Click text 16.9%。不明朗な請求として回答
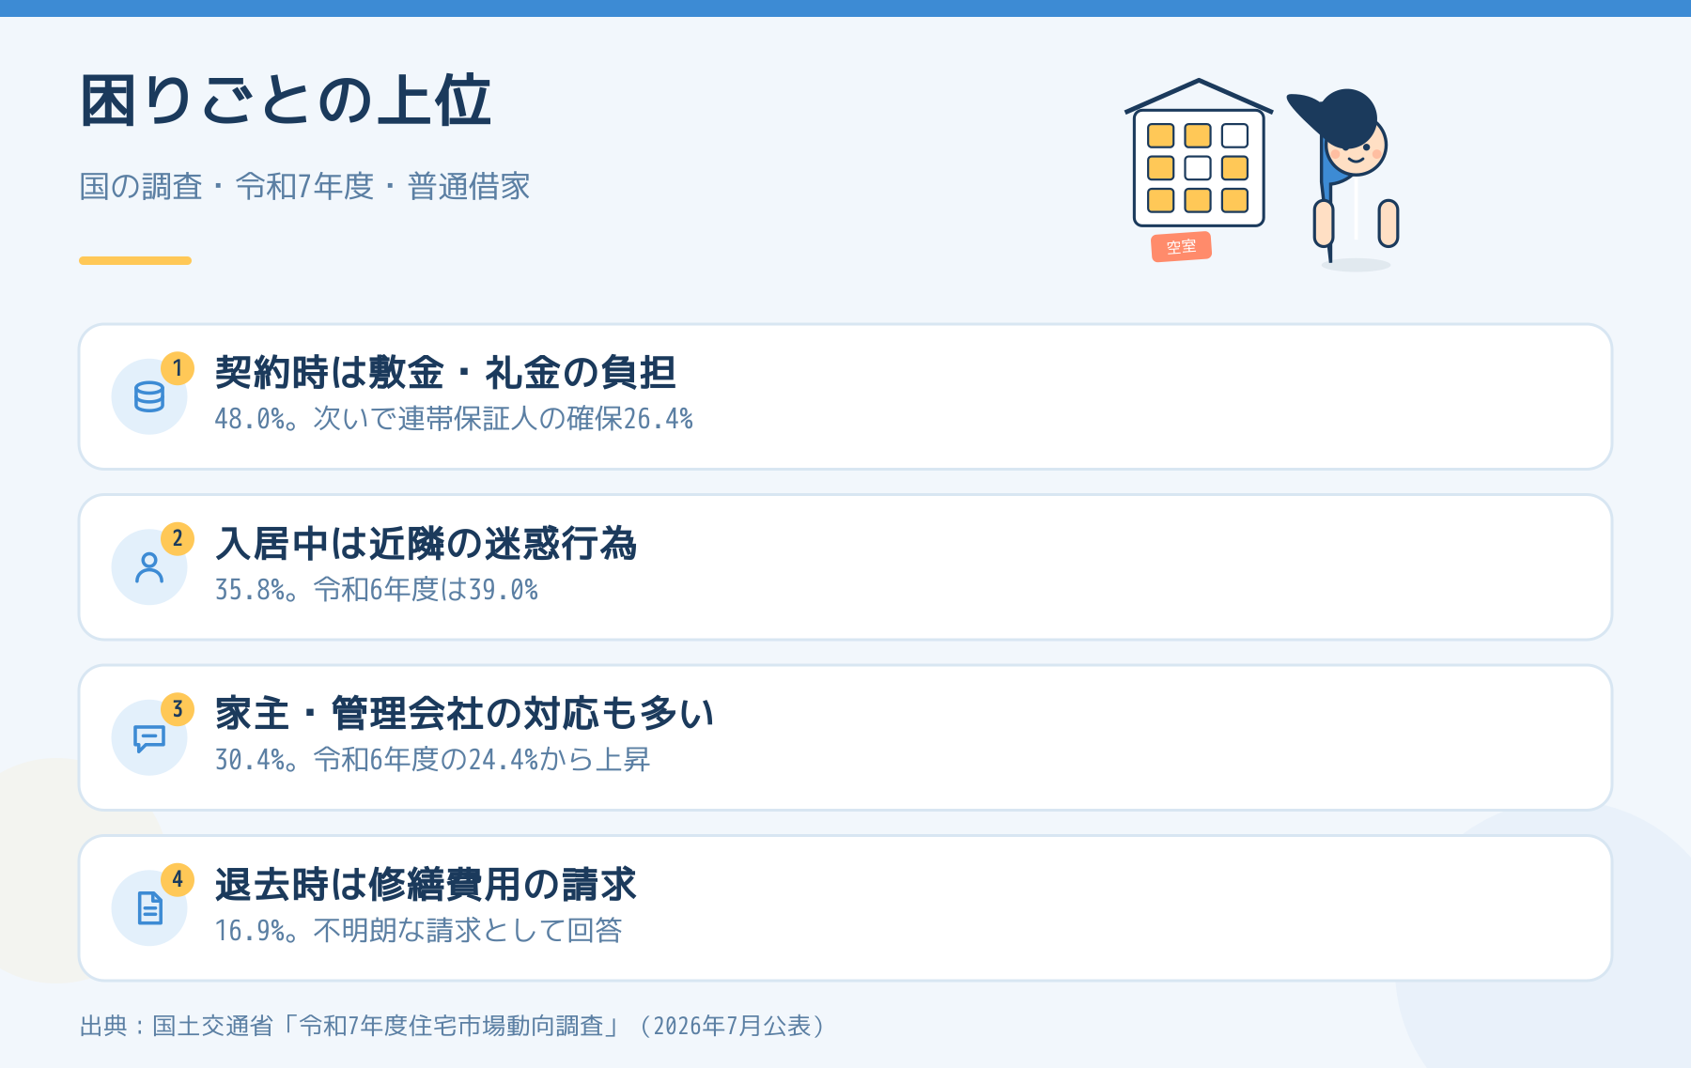1691x1068 pixels. coord(418,931)
